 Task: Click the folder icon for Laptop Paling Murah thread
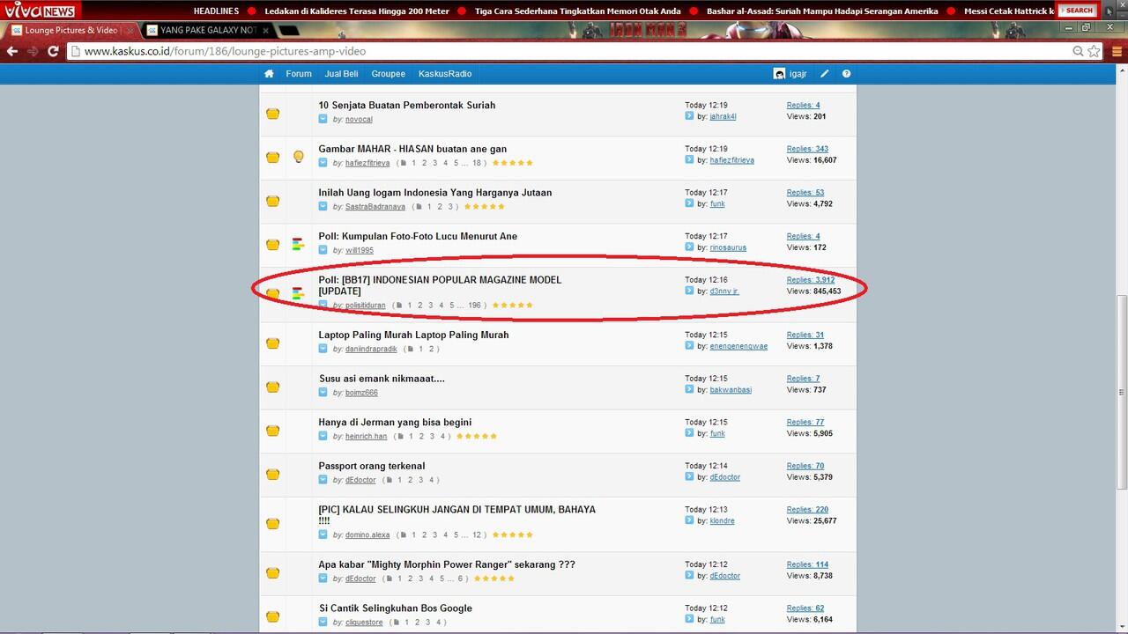(273, 343)
